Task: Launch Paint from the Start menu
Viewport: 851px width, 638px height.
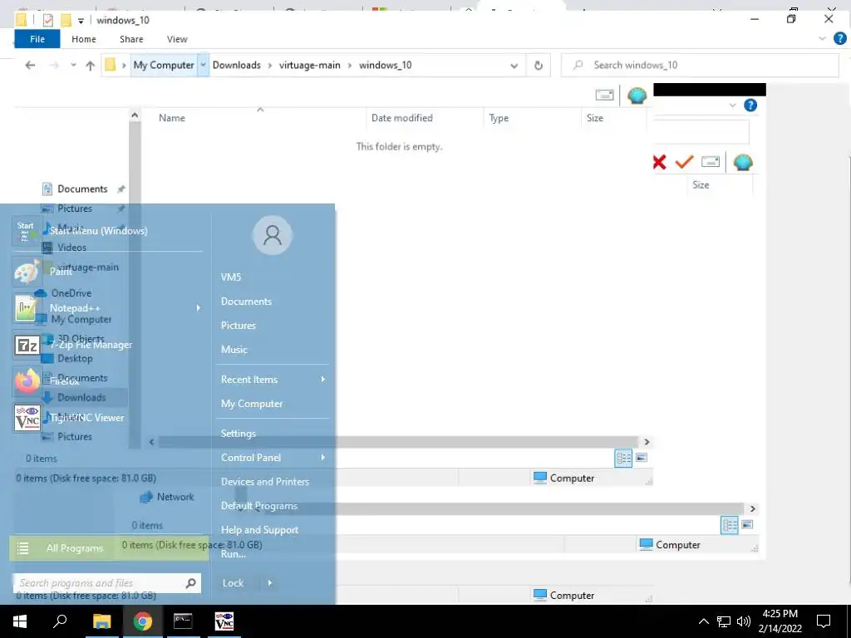Action: click(x=61, y=272)
